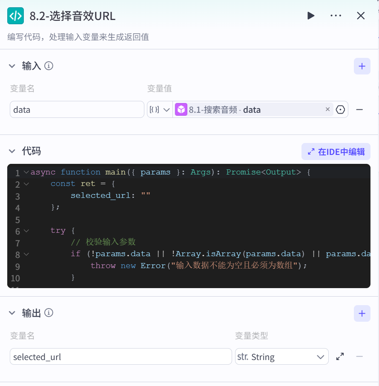Edit the data variable name field

coord(77,109)
